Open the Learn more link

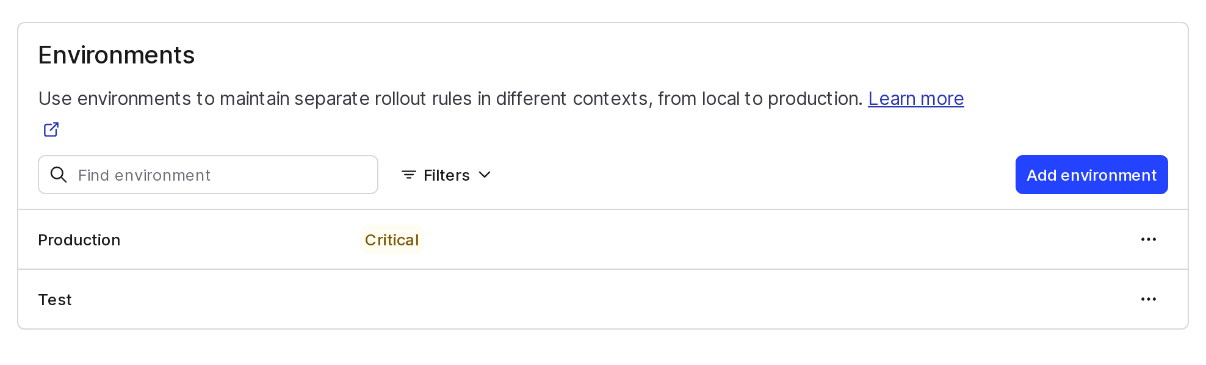tap(915, 98)
